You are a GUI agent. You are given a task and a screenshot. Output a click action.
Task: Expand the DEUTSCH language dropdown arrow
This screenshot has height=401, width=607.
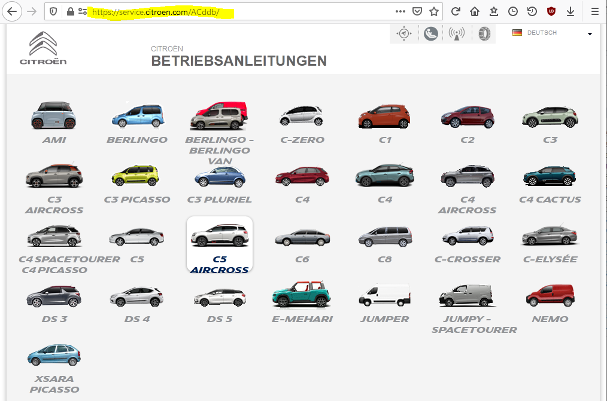590,33
